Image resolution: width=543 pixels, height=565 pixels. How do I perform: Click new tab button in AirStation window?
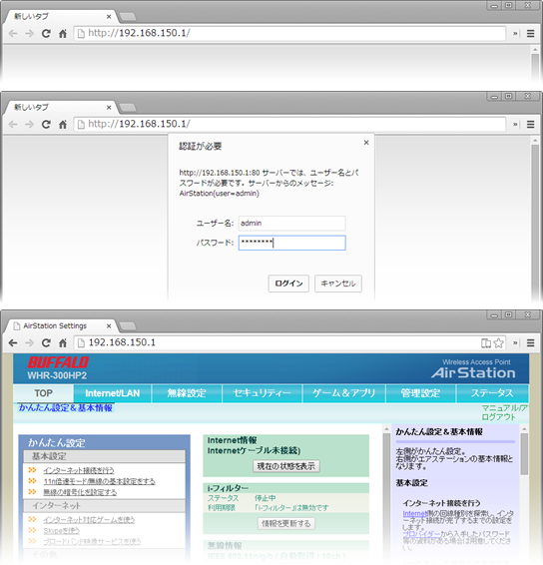pyautogui.click(x=128, y=326)
